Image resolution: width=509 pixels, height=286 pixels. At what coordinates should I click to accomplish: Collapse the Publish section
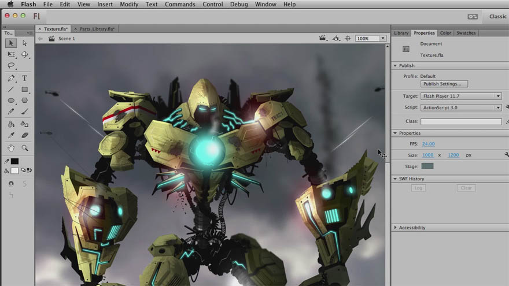(x=395, y=65)
